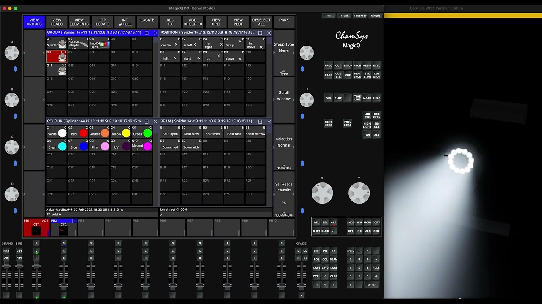The height and width of the screenshot is (304, 542).
Task: Select the G11 group tile
Action: pos(57,70)
